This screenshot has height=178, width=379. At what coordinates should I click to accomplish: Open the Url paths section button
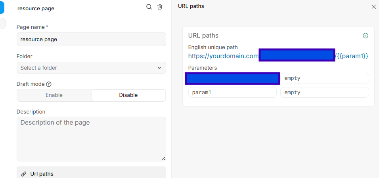point(91,174)
